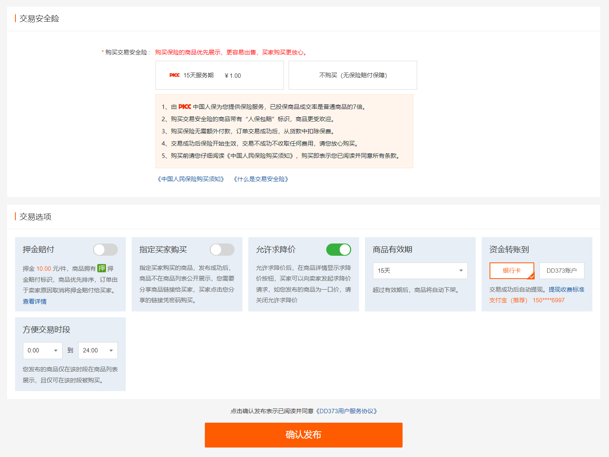Click the 10.00 deposit amount
This screenshot has width=609, height=457.
(43, 269)
